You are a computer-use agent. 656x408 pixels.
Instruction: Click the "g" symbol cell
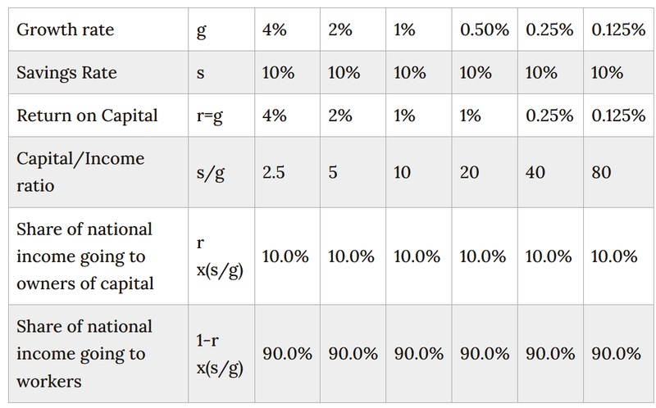[202, 29]
